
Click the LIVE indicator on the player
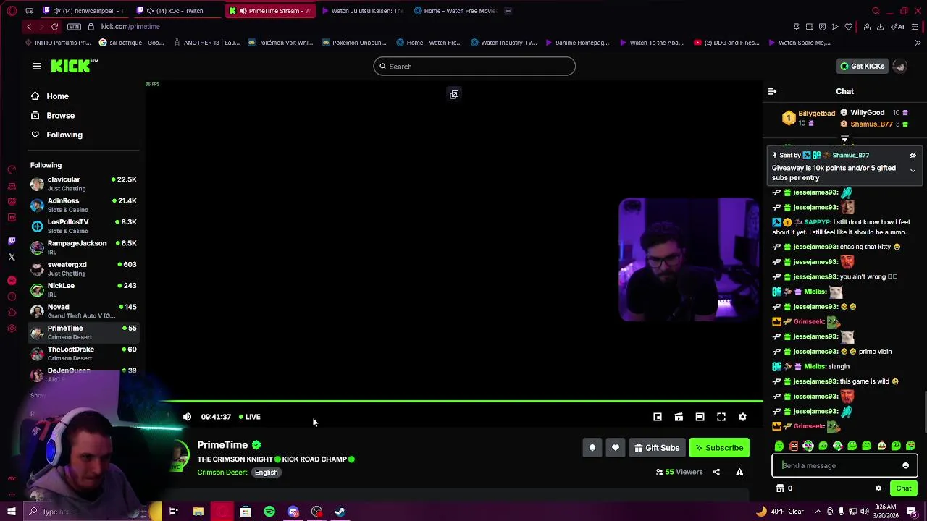click(250, 417)
